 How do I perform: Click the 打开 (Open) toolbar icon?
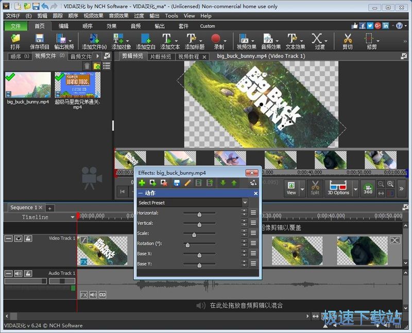15,41
